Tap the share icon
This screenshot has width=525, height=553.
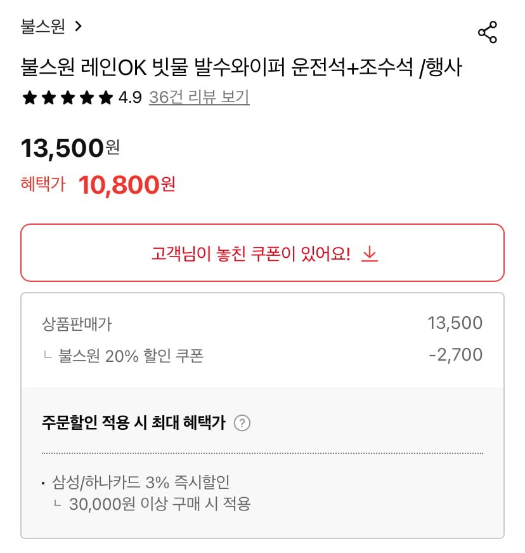(487, 32)
